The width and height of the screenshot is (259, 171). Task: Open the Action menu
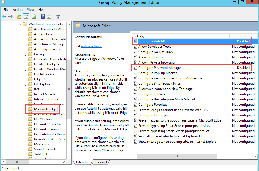[18, 10]
